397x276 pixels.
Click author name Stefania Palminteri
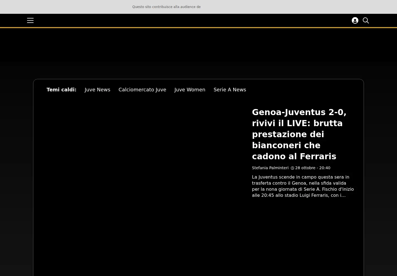click(270, 168)
